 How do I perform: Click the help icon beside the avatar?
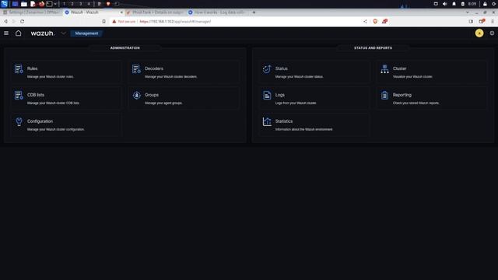coord(492,33)
